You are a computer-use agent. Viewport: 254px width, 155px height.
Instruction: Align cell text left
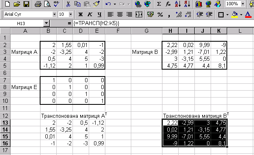(x=111, y=15)
